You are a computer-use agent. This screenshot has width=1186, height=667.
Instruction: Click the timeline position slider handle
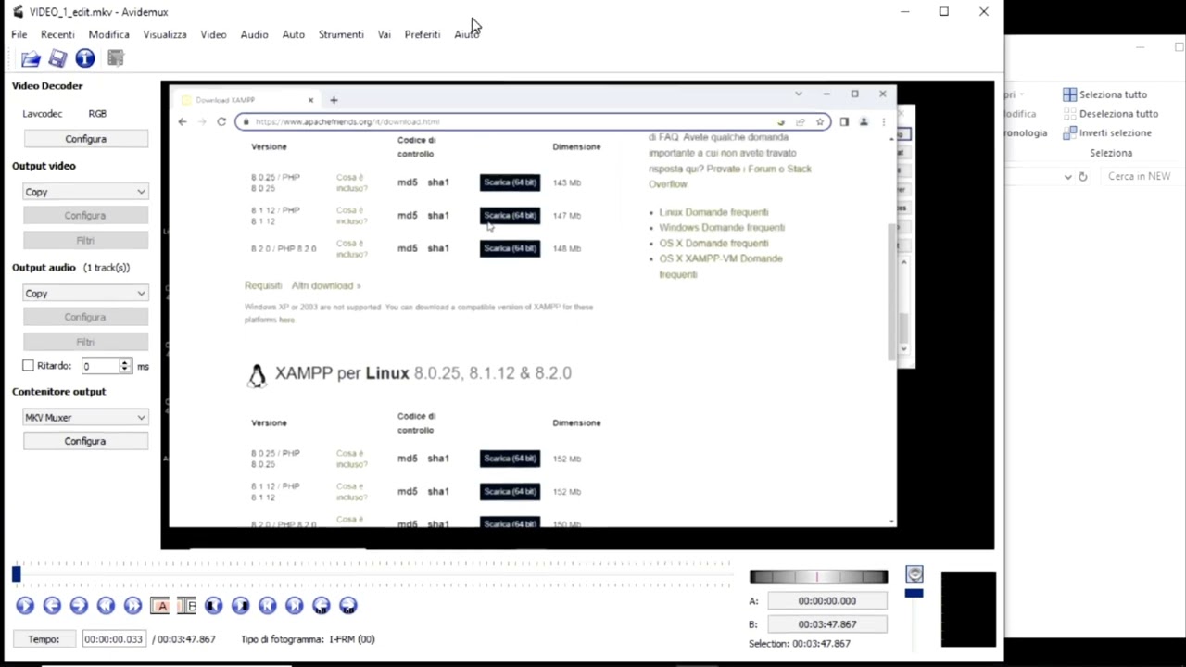click(17, 575)
